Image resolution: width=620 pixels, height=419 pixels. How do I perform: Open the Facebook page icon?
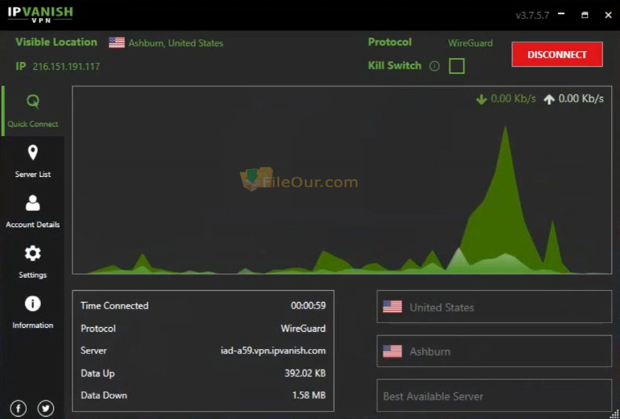[19, 408]
